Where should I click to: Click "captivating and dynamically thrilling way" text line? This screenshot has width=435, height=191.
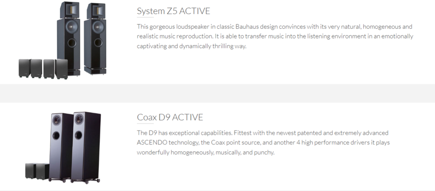(x=191, y=46)
